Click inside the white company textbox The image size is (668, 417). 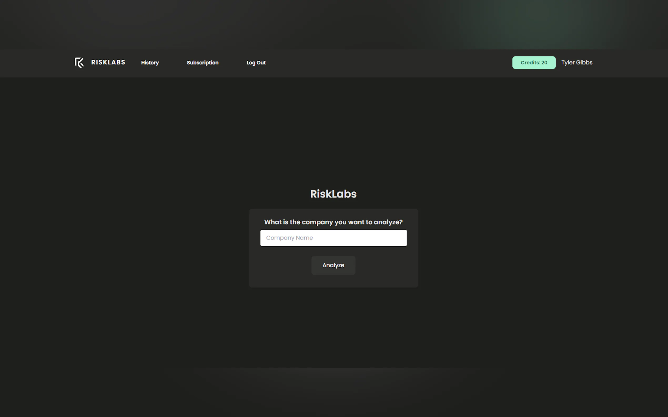(x=359, y=238)
